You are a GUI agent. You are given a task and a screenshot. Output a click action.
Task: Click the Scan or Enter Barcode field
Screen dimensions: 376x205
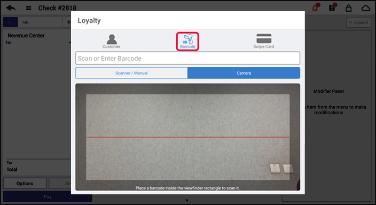click(x=187, y=58)
